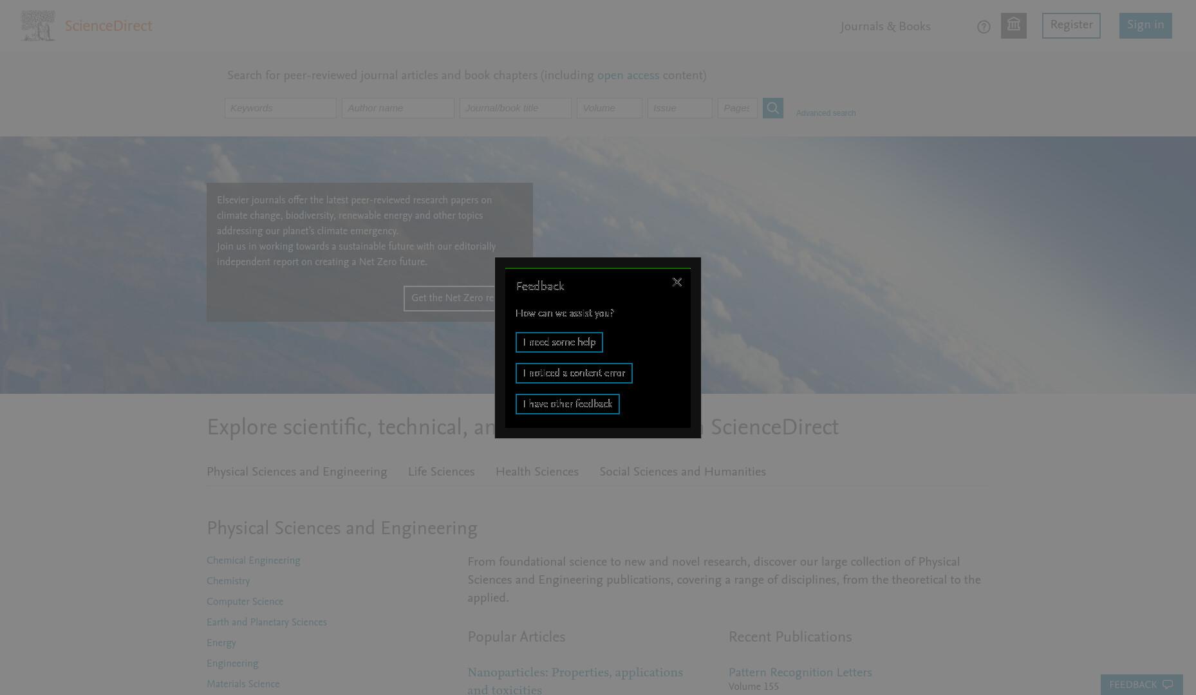The image size is (1196, 695).
Task: Switch to Social Sciences and Humanities tab
Action: click(682, 472)
